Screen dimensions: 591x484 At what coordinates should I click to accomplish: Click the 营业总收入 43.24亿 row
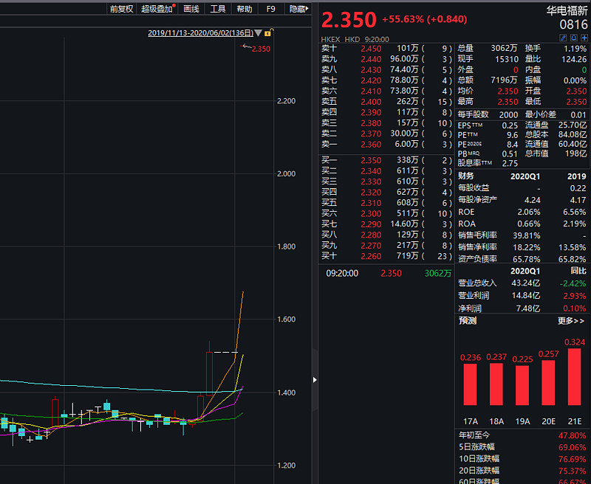(x=522, y=283)
